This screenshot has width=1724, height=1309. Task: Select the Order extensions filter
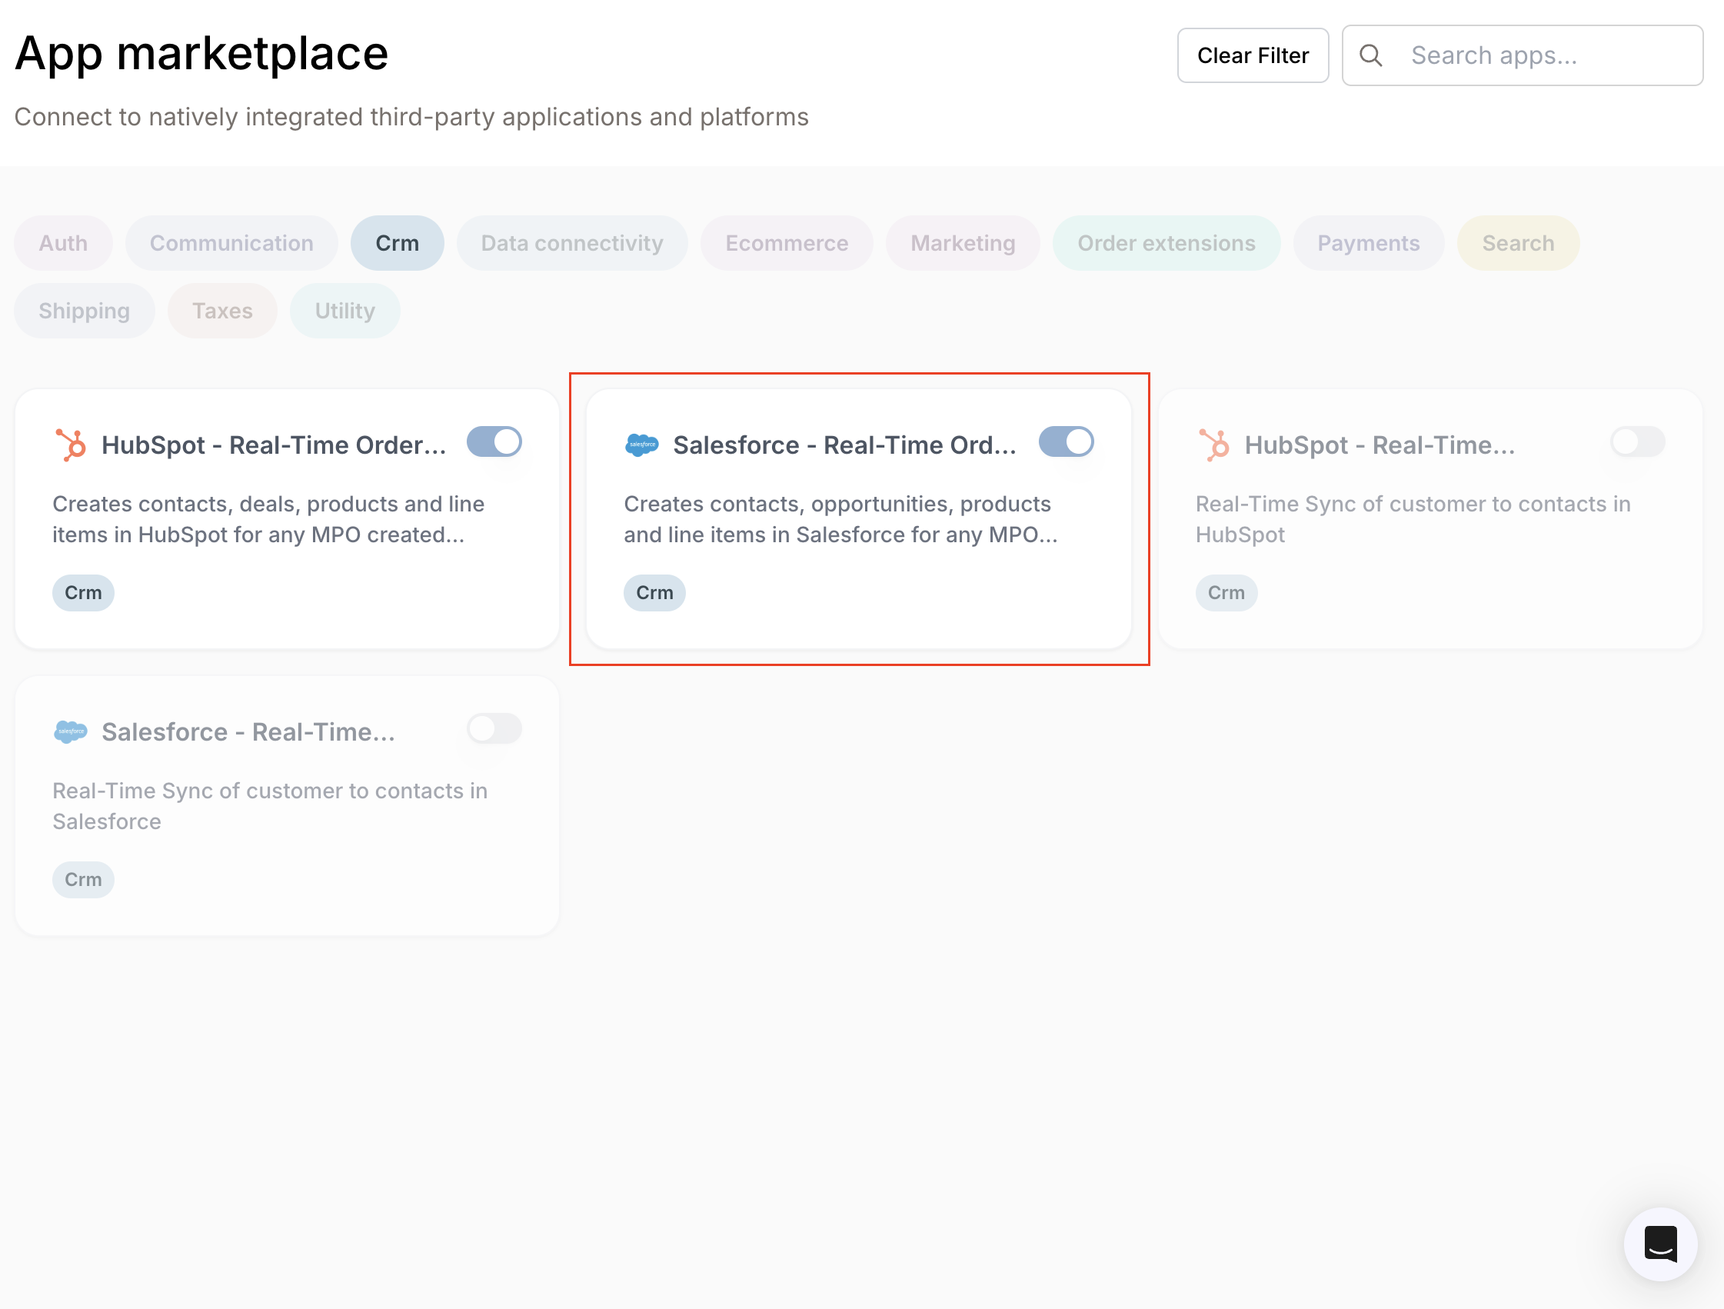1165,242
